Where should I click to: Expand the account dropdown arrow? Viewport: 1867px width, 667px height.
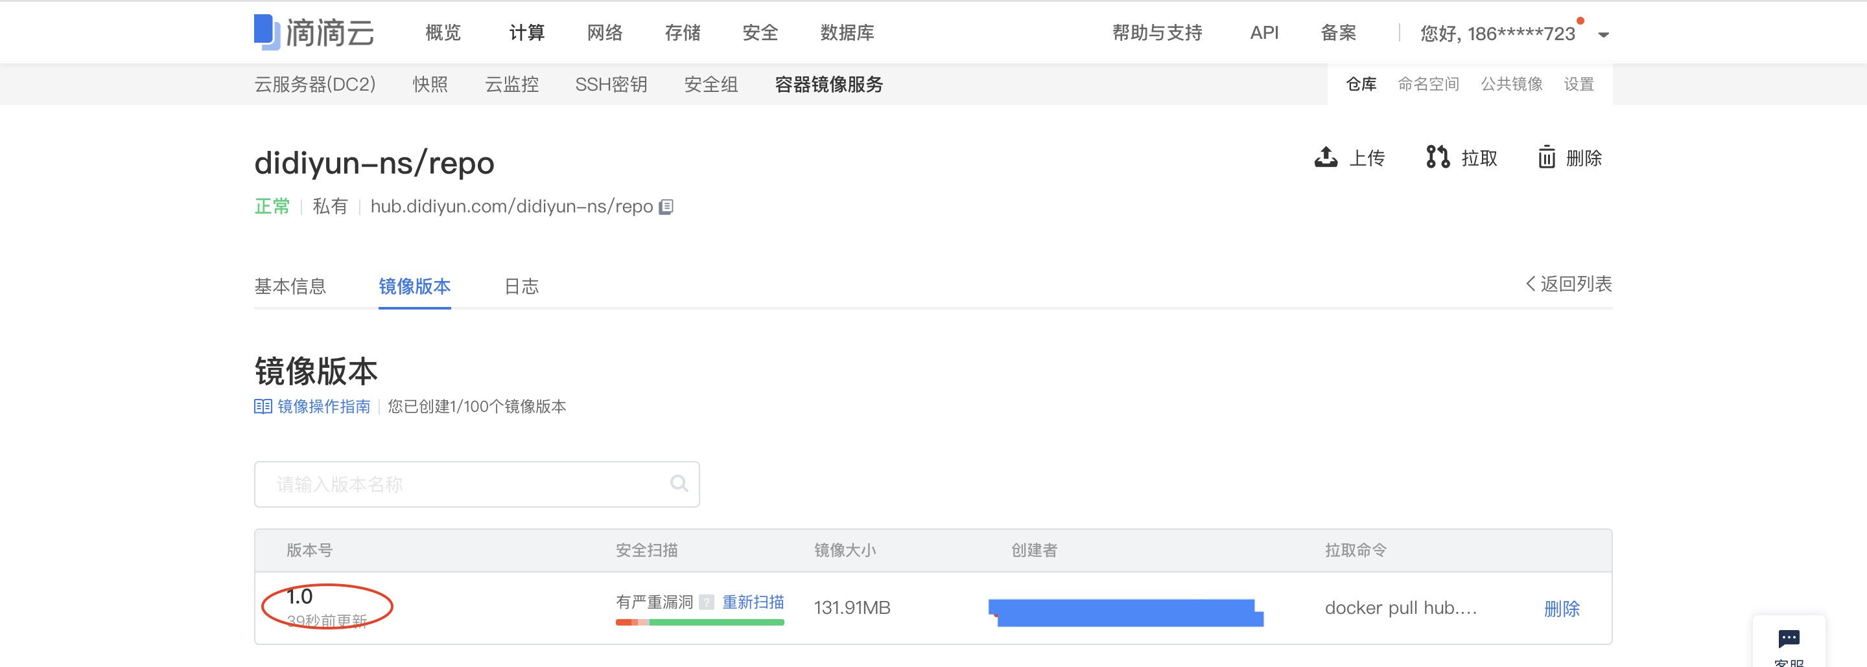1603,35
